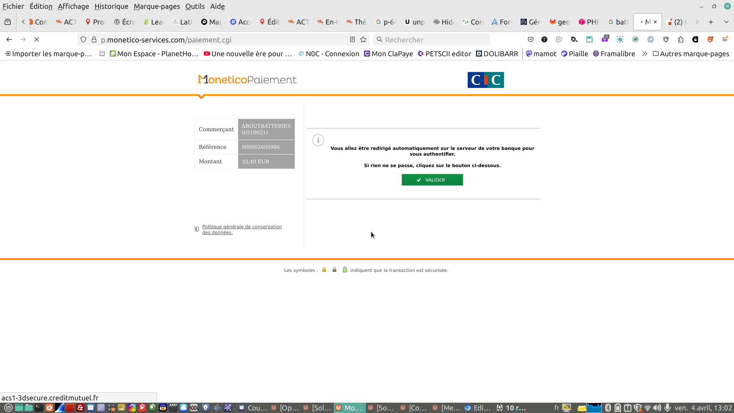Open the data conservation policy link
This screenshot has height=413, width=734.
[242, 229]
